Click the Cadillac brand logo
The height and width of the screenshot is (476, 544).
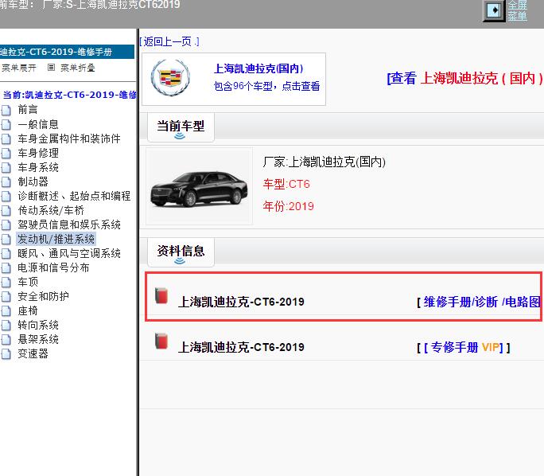(x=170, y=77)
